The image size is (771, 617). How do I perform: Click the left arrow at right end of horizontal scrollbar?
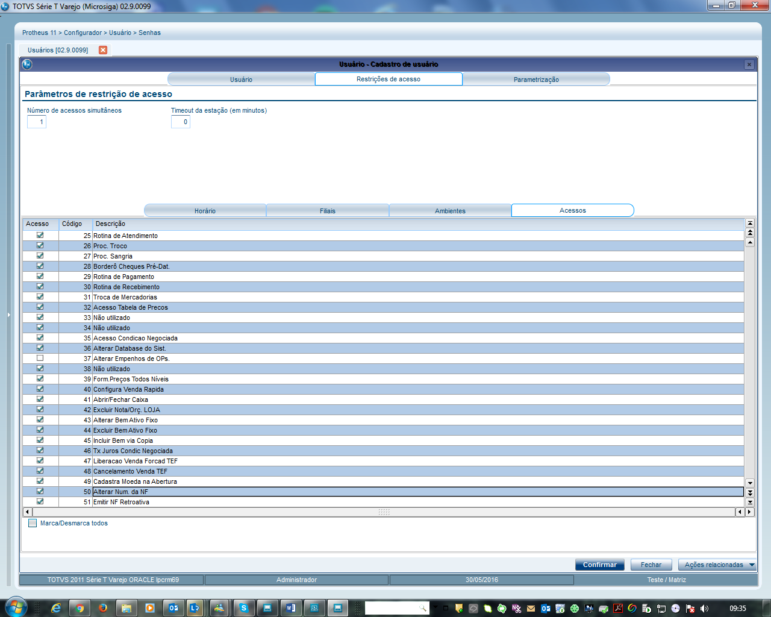pos(740,512)
